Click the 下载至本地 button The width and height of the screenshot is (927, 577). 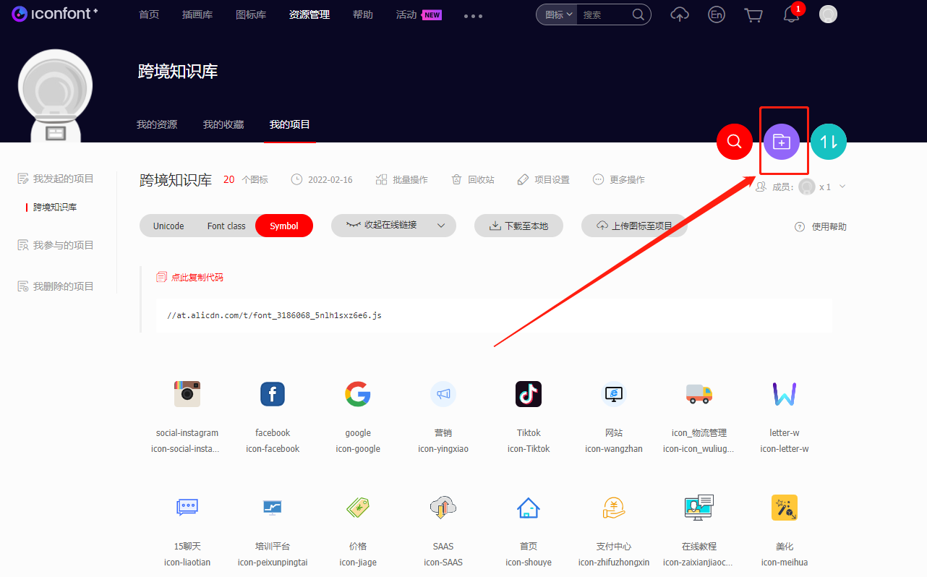click(518, 226)
